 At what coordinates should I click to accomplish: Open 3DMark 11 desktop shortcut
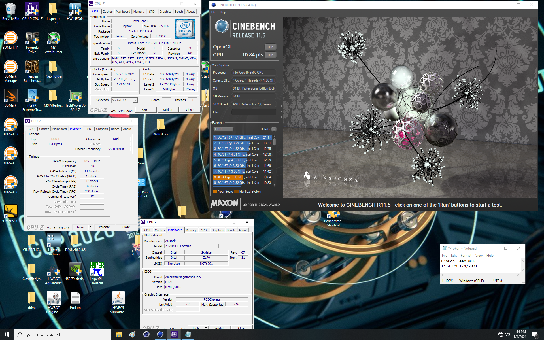tap(11, 41)
